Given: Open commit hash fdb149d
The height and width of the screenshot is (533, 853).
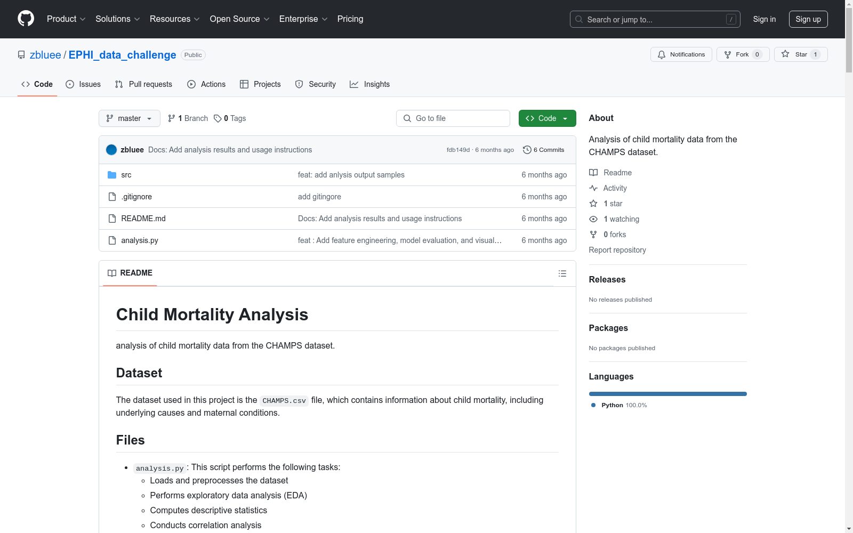Looking at the screenshot, I should pos(458,150).
